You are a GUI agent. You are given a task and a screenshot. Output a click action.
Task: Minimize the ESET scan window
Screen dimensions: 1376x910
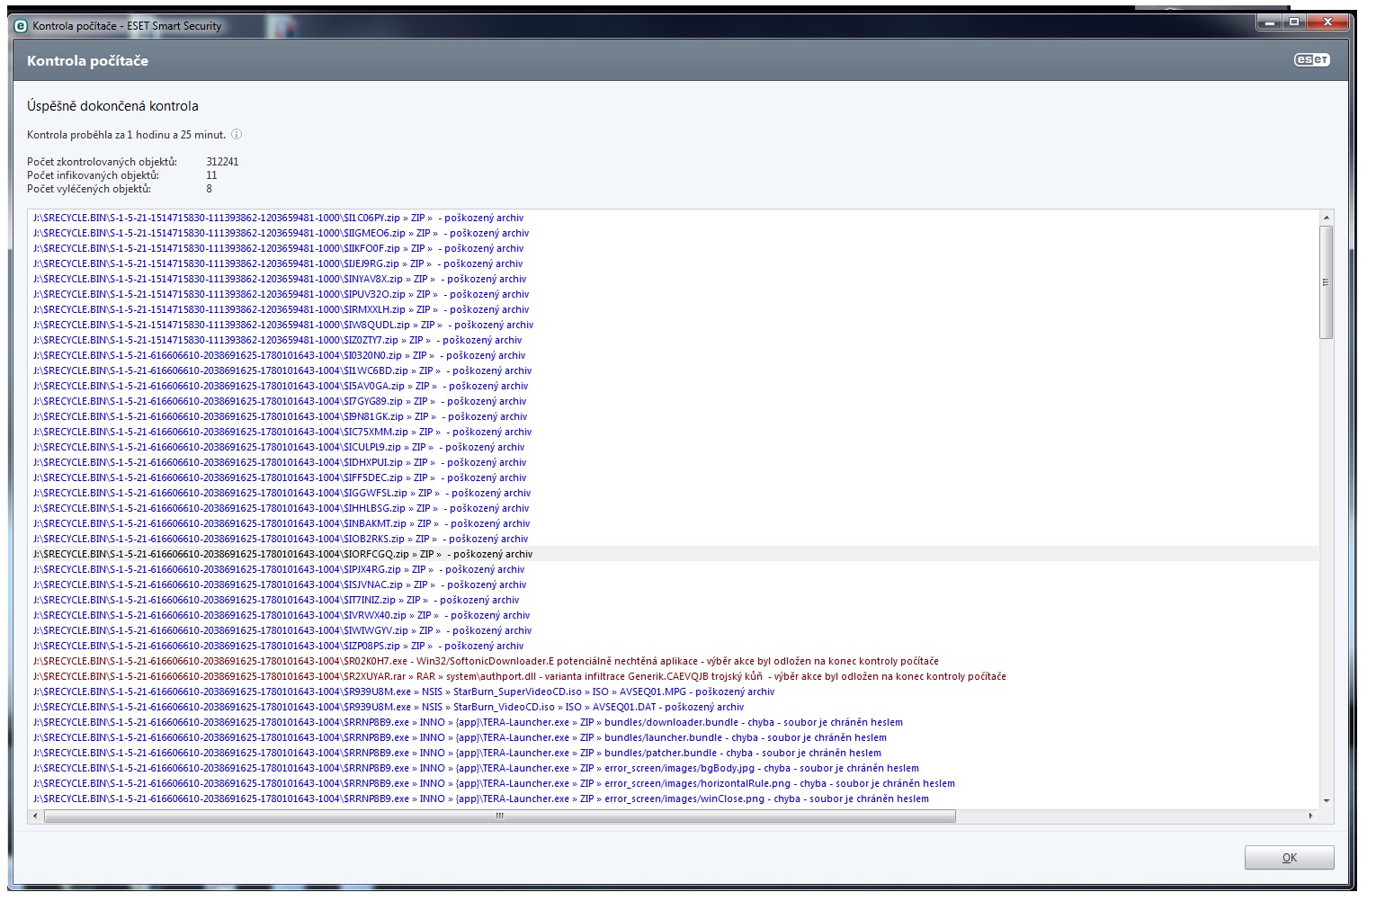click(1269, 22)
